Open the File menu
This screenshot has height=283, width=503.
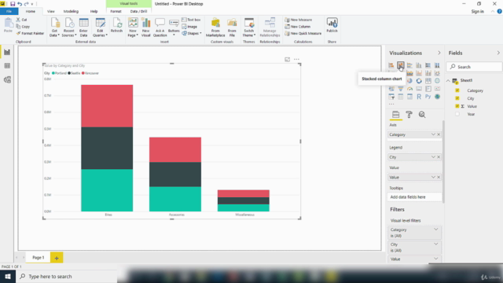point(9,11)
